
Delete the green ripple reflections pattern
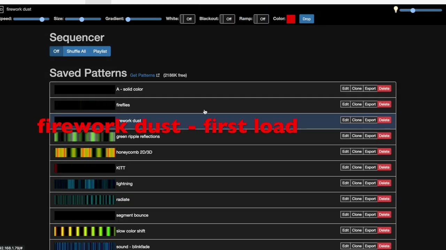tap(384, 136)
